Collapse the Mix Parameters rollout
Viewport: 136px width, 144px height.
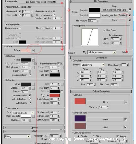pos(101,1)
